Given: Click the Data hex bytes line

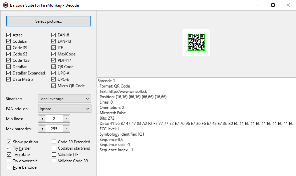Looking at the screenshot, I should click(197, 124).
